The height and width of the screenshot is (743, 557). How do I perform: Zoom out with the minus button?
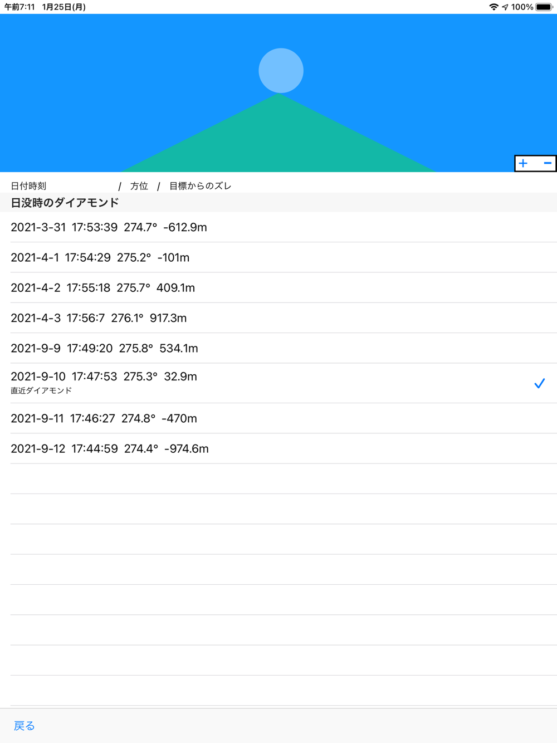point(547,163)
